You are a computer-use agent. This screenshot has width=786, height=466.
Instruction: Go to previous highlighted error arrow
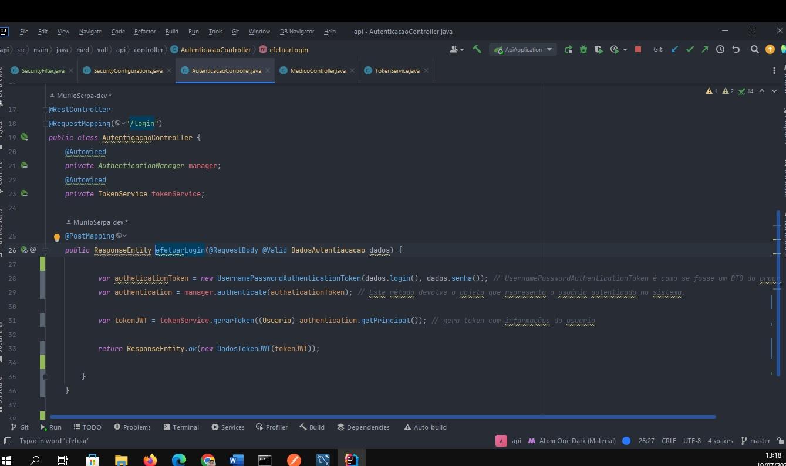pyautogui.click(x=762, y=91)
